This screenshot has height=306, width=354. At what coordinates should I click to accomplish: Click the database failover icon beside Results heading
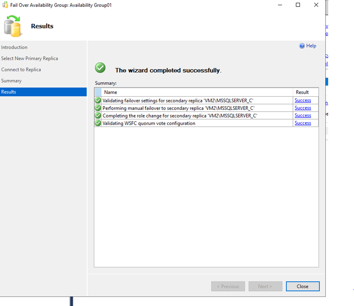click(x=13, y=26)
